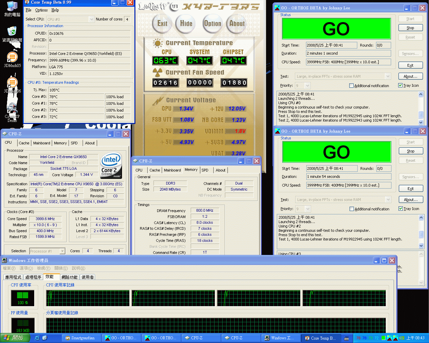The height and width of the screenshot is (343, 429).
Task: Click Stop in the upper ORTHOS window
Action: point(411,28)
